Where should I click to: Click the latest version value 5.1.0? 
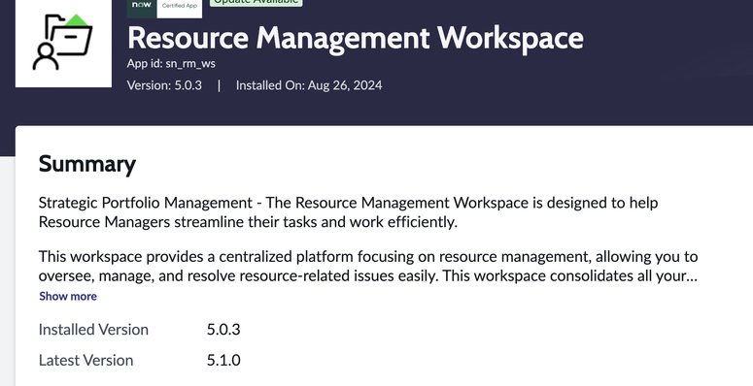pos(223,360)
